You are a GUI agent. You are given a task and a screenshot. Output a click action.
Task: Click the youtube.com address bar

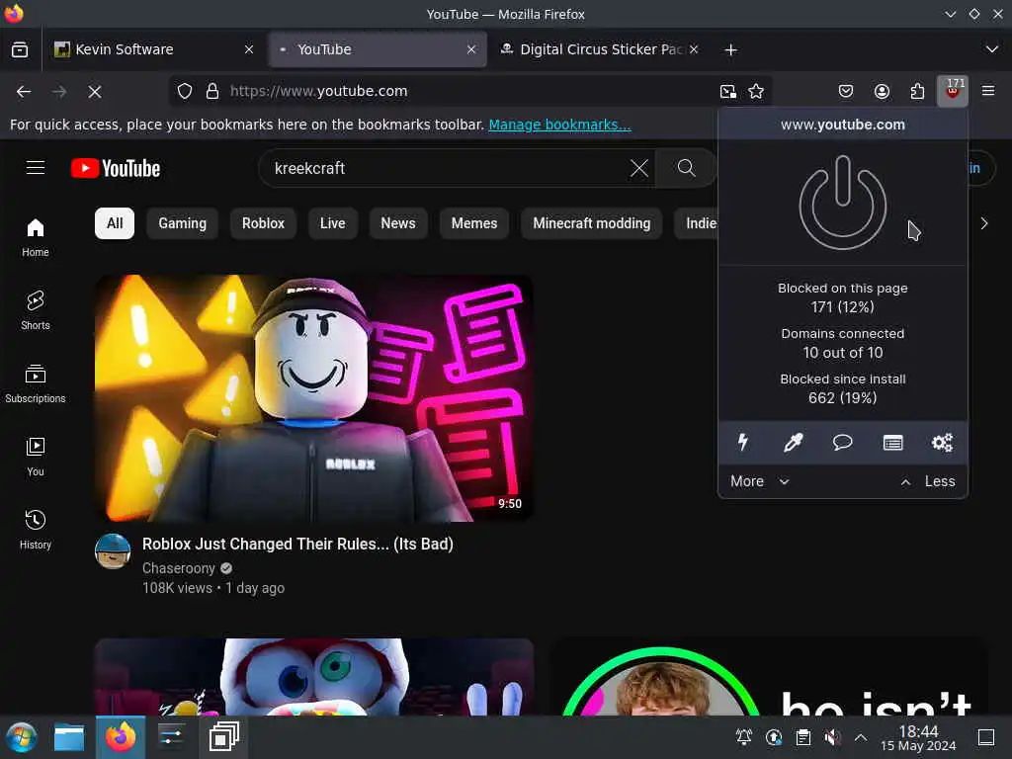471,91
